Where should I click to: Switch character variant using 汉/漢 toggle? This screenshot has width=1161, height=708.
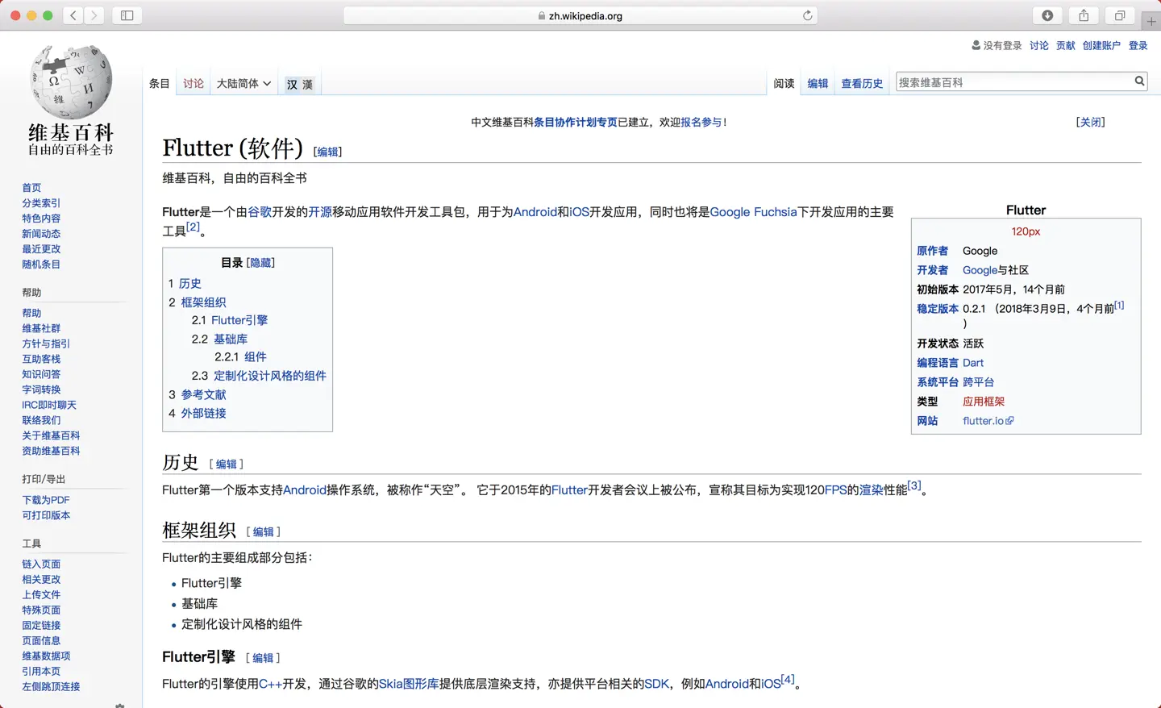coord(299,83)
